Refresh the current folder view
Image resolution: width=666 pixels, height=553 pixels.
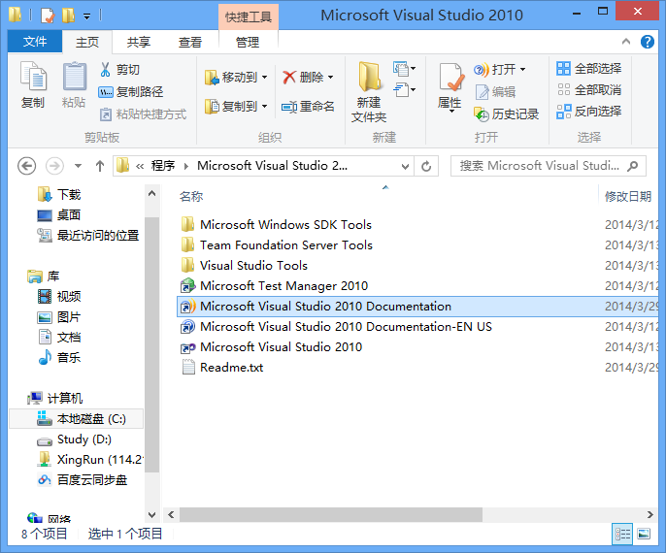click(426, 166)
